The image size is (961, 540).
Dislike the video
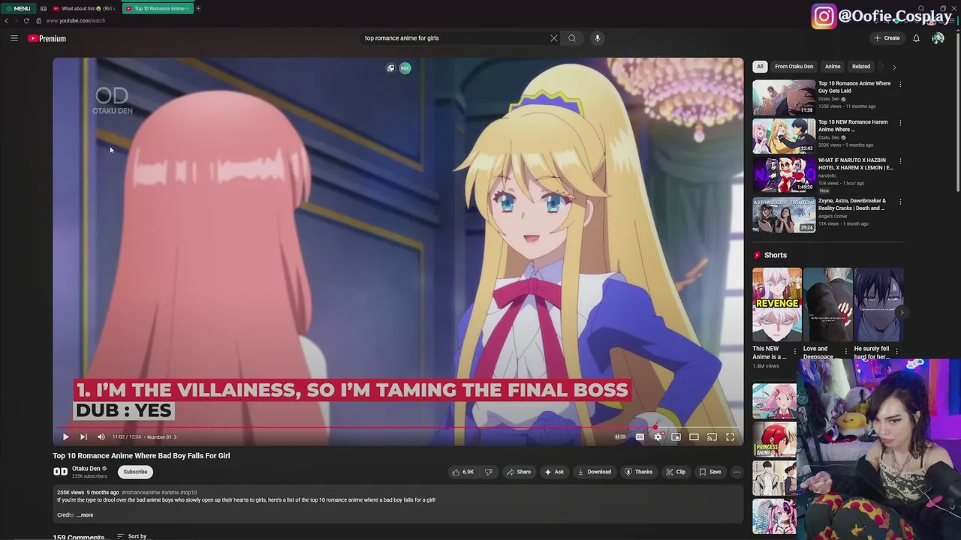(x=488, y=472)
